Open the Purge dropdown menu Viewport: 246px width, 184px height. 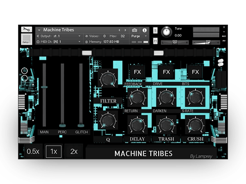point(139,36)
